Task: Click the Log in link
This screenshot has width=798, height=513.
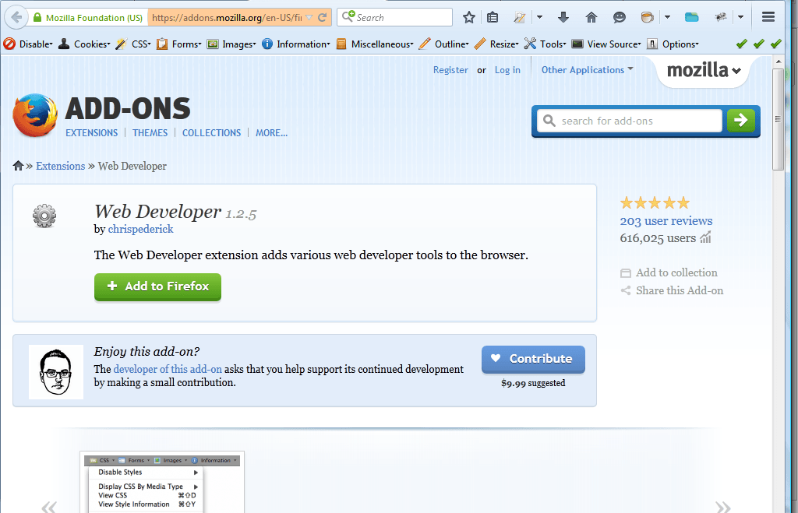Action: coord(507,70)
